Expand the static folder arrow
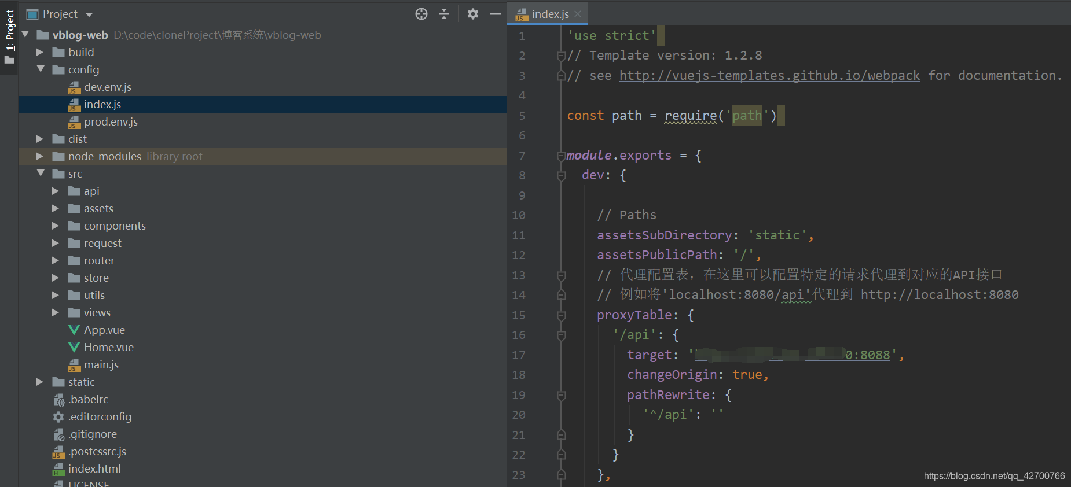 pyautogui.click(x=40, y=382)
